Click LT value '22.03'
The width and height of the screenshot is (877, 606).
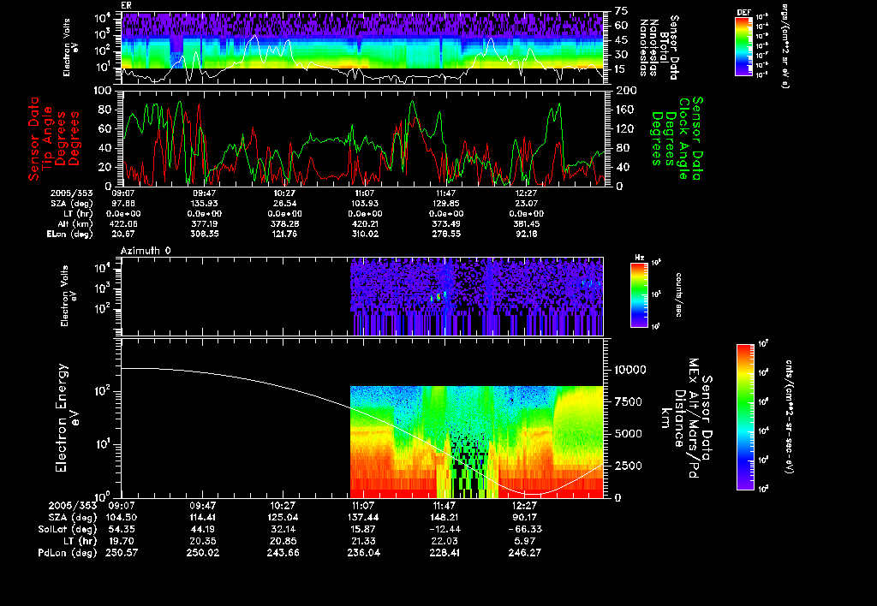pyautogui.click(x=444, y=541)
